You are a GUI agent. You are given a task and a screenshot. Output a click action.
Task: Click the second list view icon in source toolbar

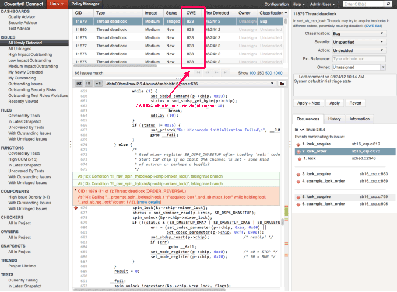tap(89, 84)
